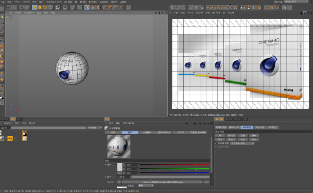Open the projection fit dropdown beside checkbox

point(242,143)
